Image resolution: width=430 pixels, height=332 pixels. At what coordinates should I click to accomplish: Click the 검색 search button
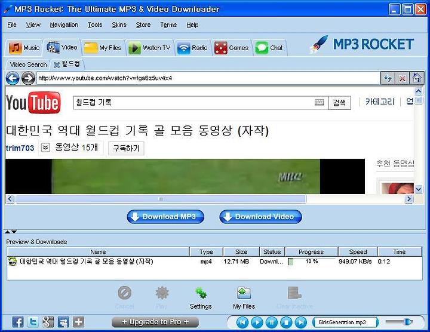(339, 103)
